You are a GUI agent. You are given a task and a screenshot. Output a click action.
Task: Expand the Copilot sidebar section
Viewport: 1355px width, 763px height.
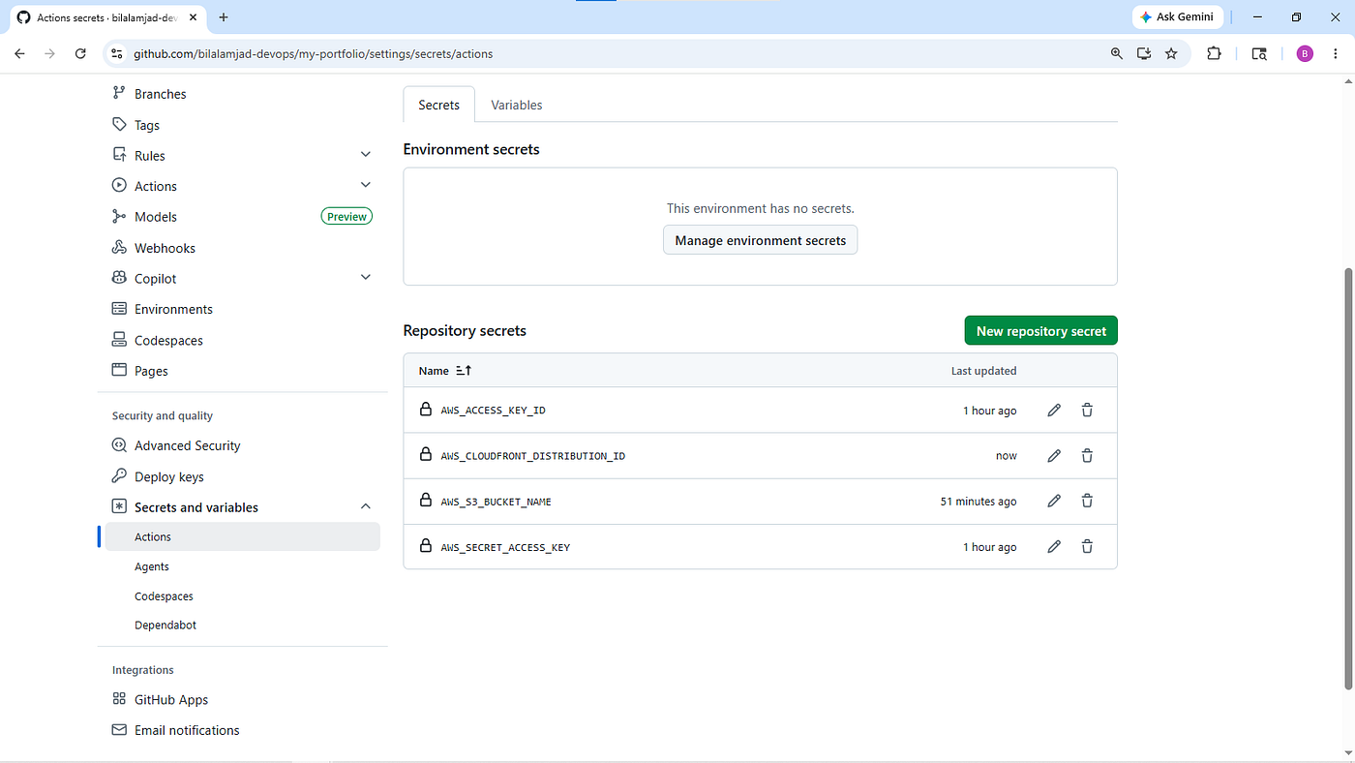tap(366, 278)
